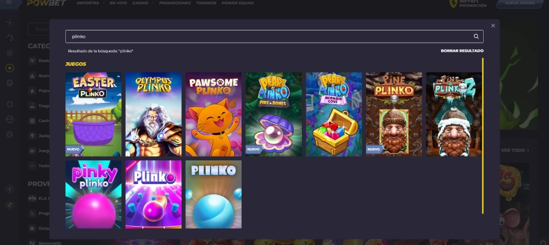
Task: Click the phone support sidebar icon
Action: [x=10, y=205]
